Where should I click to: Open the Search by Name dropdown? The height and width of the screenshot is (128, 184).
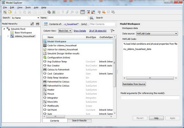pyautogui.click(x=25, y=18)
